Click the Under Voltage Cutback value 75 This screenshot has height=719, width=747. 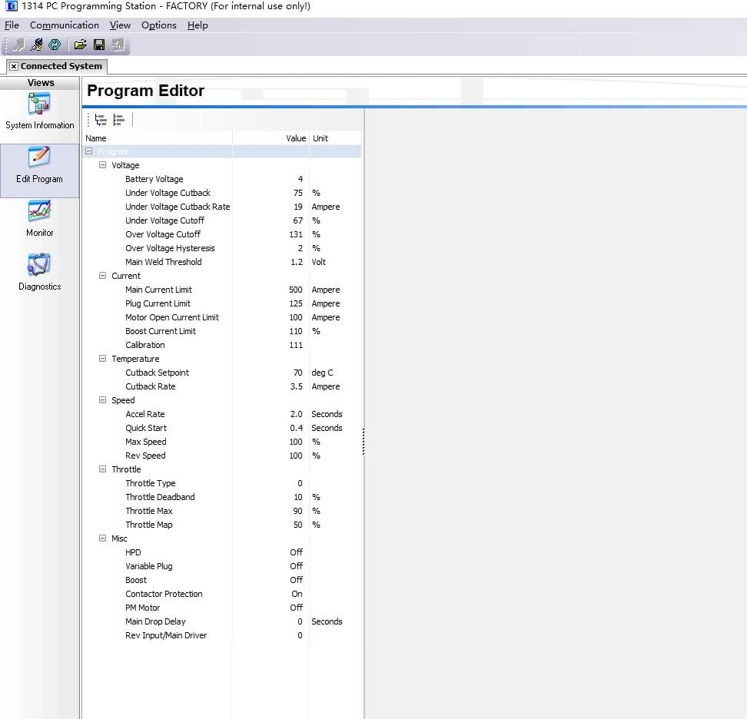pyautogui.click(x=297, y=193)
